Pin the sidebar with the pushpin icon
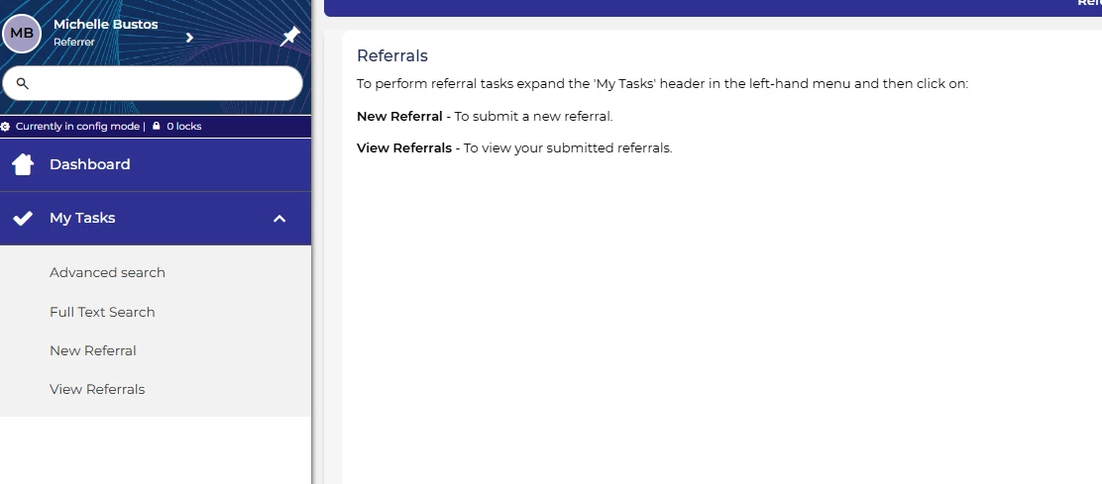This screenshot has width=1102, height=484. click(289, 37)
